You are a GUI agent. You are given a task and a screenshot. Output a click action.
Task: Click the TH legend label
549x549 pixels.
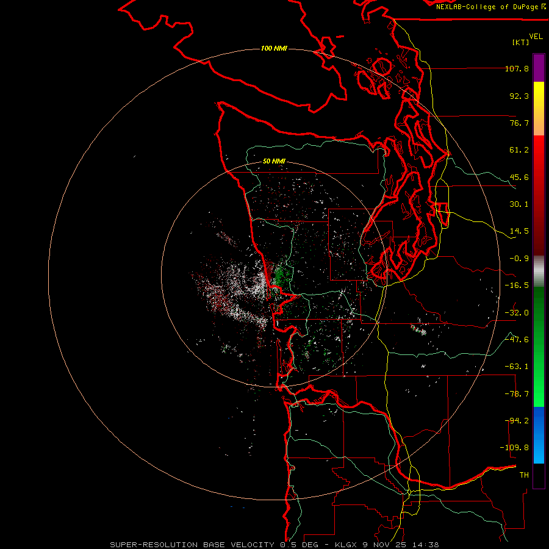[524, 475]
